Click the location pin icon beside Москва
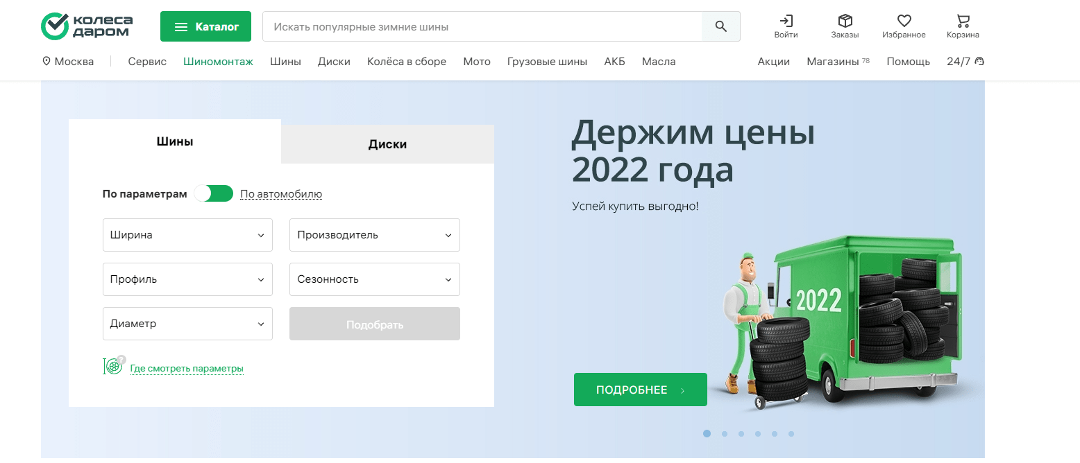Image resolution: width=1080 pixels, height=463 pixels. tap(47, 61)
